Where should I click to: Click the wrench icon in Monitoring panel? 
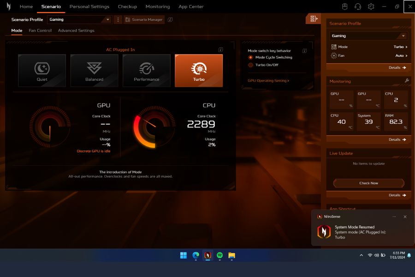pyautogui.click(x=407, y=81)
